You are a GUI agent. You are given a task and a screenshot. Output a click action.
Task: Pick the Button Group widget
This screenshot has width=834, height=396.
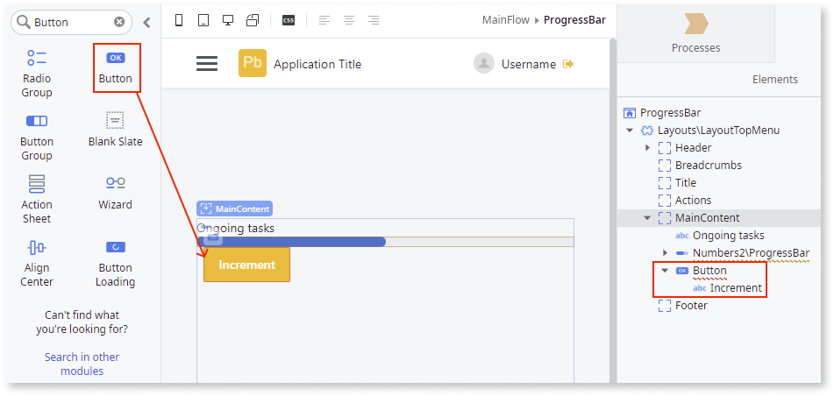click(37, 122)
